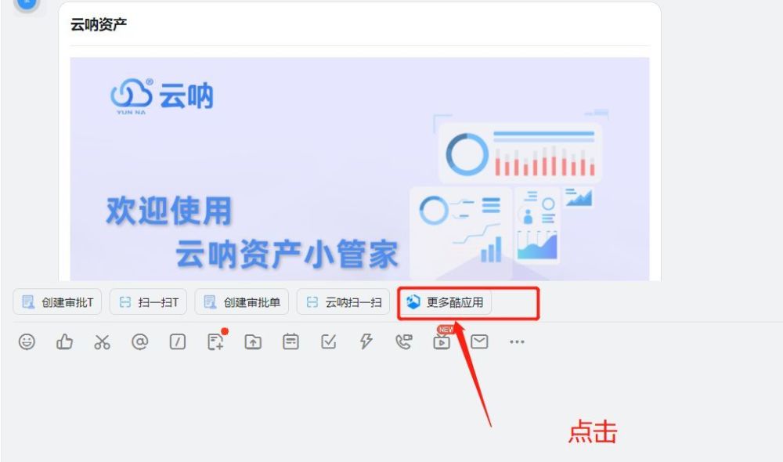Select the scissors screenshot tool
783x462 pixels.
[x=102, y=342]
